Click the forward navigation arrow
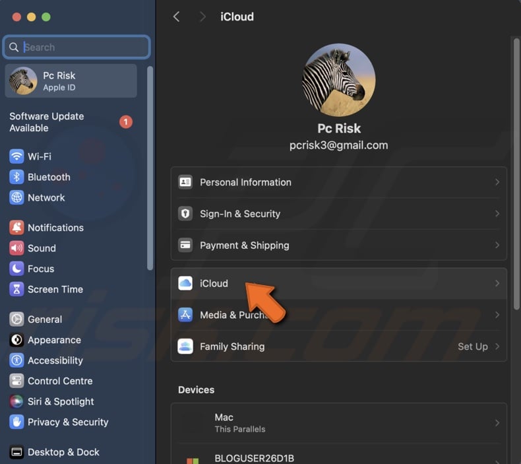Viewport: 521px width, 464px height. click(202, 17)
